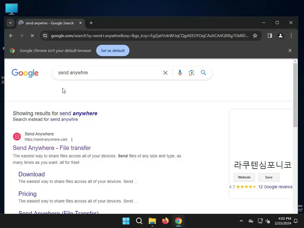Open the tab search dropdown arrow
Screen dimensions: 304x228
[x=10, y=23]
